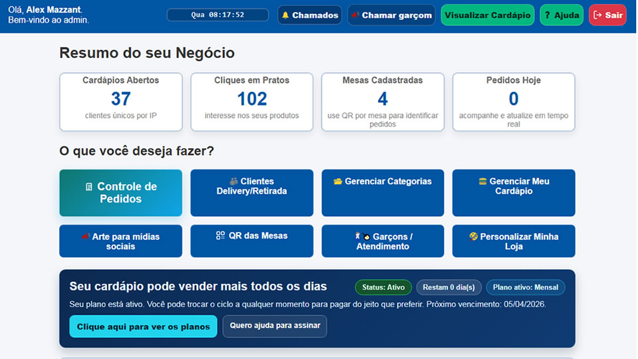638x359 pixels.
Task: Select the Pedidos Hoje summary card
Action: click(513, 102)
